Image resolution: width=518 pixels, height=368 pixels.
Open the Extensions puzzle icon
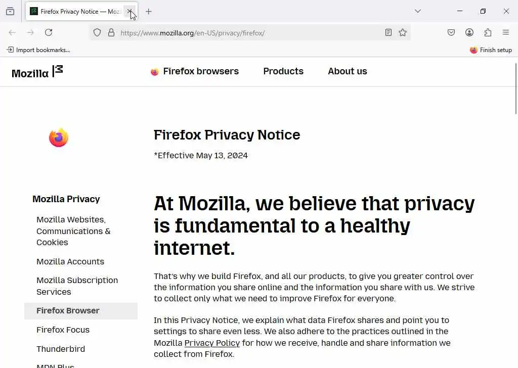coord(488,32)
